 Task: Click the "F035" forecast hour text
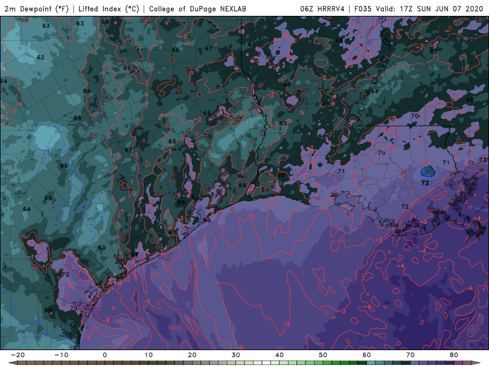(363, 9)
